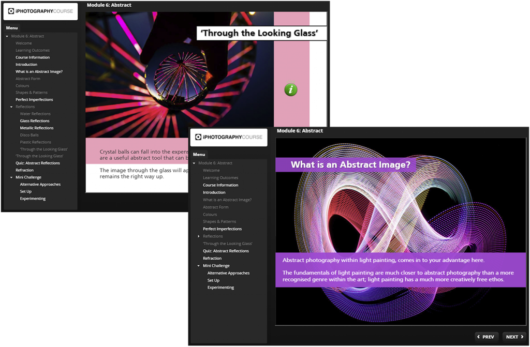Click the green info icon on the slide
The height and width of the screenshot is (347, 530).
pos(290,89)
